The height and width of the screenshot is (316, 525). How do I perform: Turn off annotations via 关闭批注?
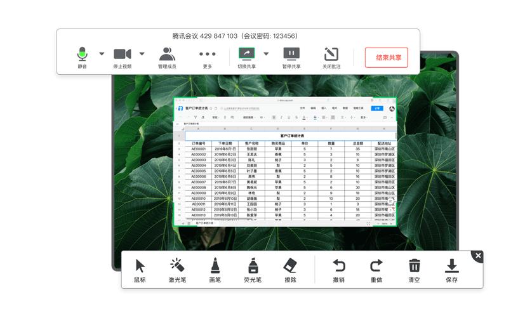[x=331, y=55]
